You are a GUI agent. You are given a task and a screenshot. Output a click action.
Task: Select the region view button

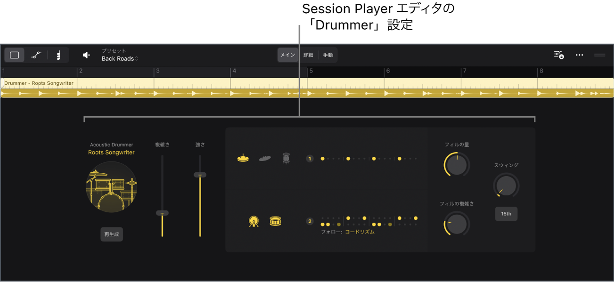(x=14, y=55)
